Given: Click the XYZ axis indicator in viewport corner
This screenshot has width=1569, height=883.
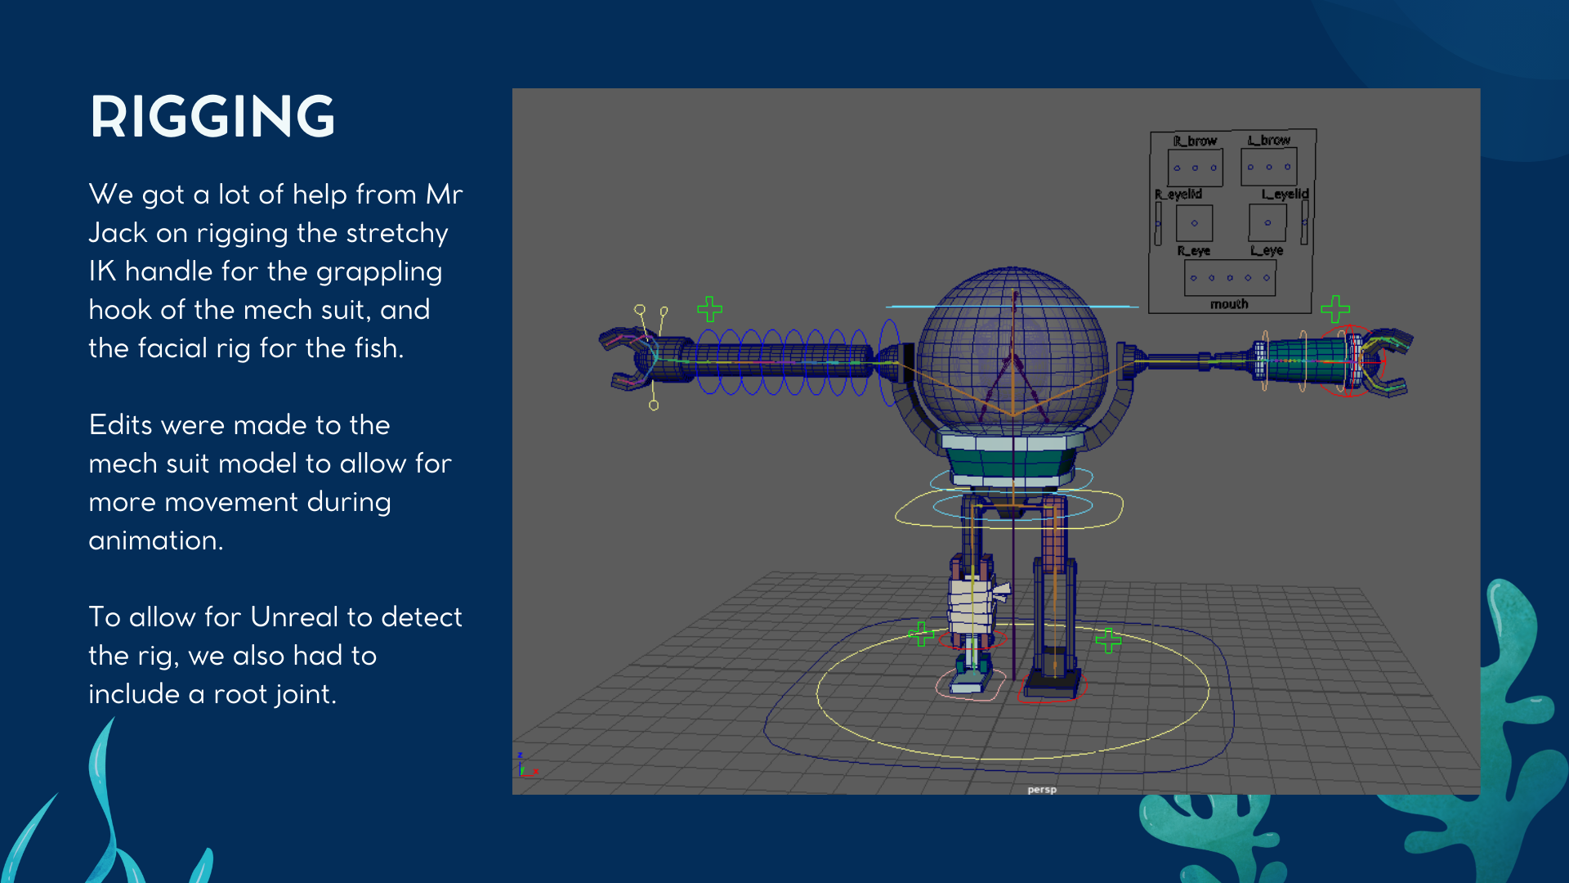Looking at the screenshot, I should click(526, 765).
